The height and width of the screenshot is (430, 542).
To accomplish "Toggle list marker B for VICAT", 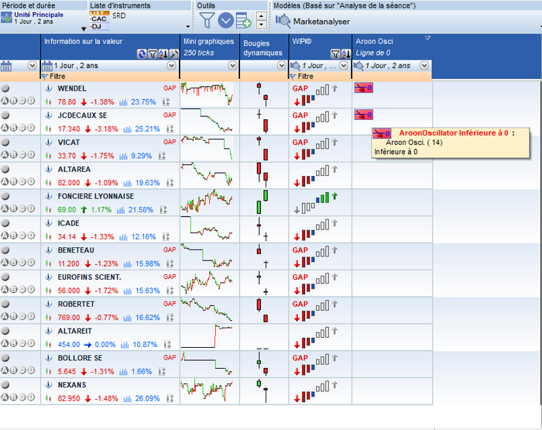I will click(x=13, y=155).
